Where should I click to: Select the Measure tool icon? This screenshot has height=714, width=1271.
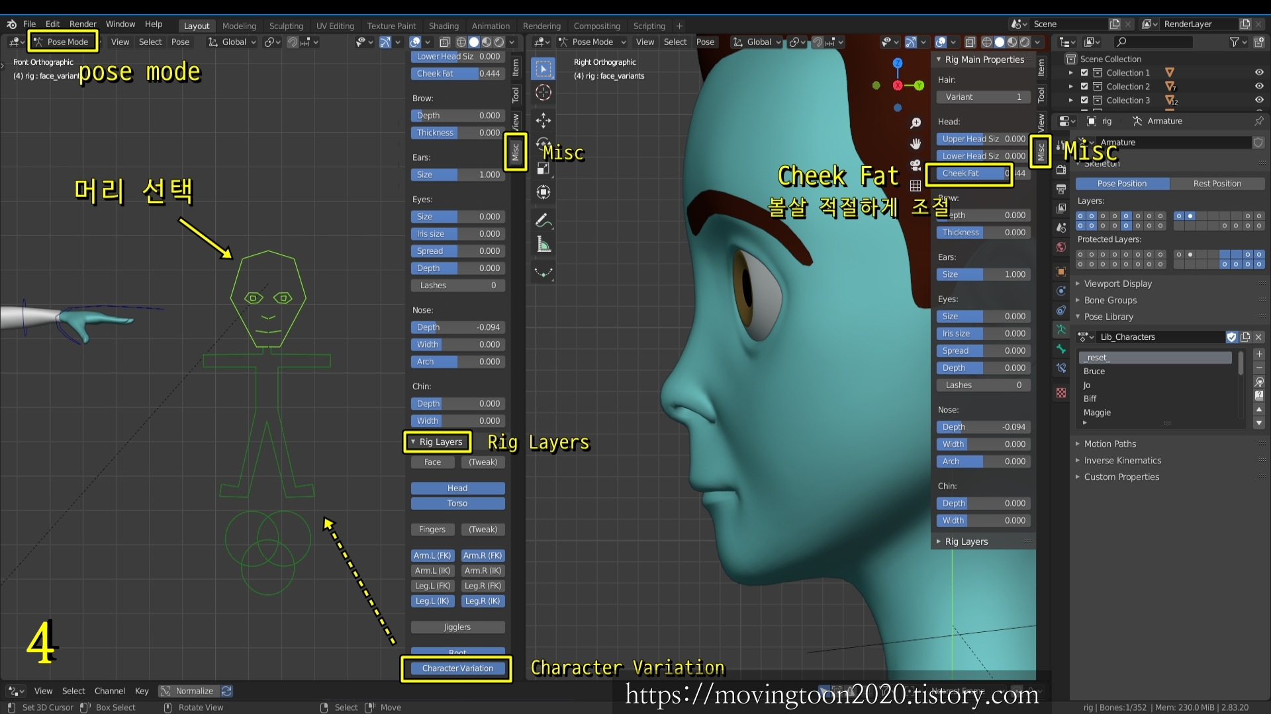tap(543, 245)
